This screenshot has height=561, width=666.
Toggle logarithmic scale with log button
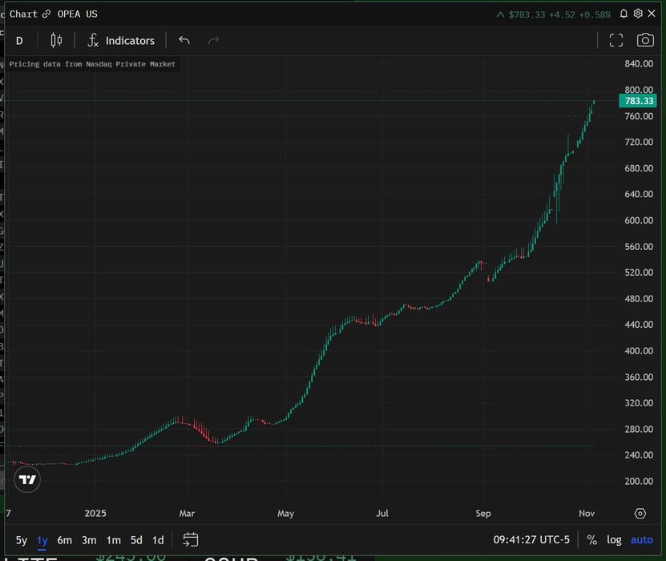[x=614, y=540]
